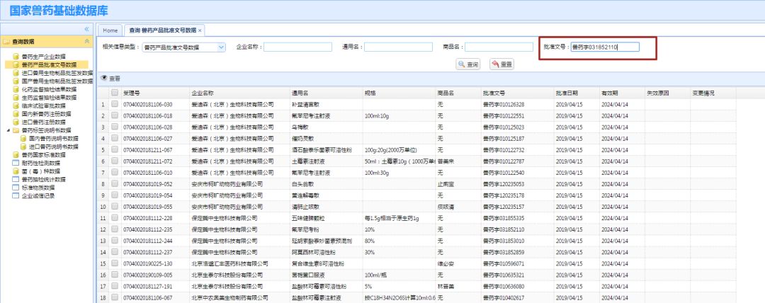Open 企业诚信记录 node
Image resolution: width=765 pixels, height=303 pixels.
[38, 195]
